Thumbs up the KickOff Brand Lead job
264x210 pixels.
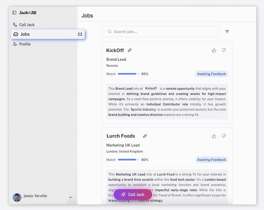pyautogui.click(x=214, y=51)
